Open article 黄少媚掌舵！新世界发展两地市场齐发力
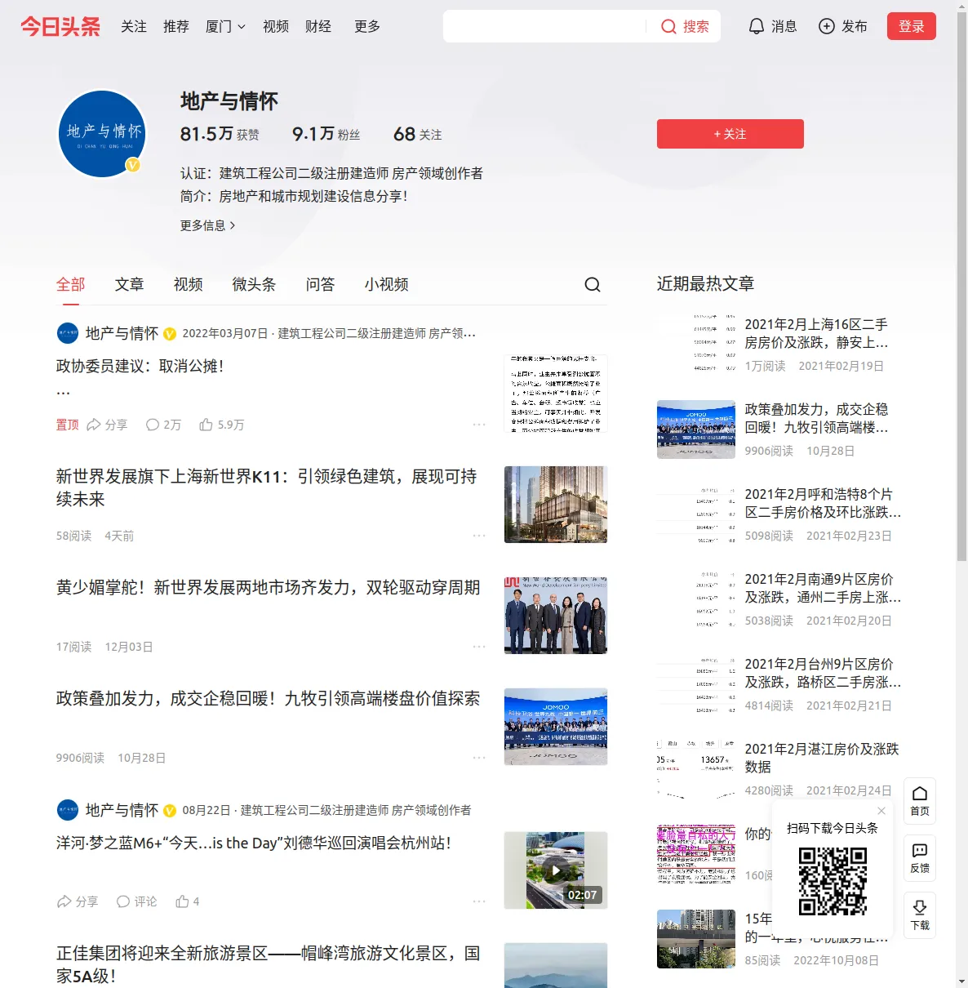 click(x=268, y=588)
